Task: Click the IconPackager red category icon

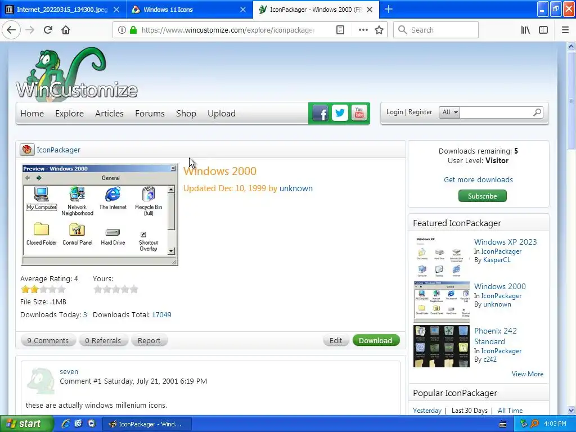Action: click(27, 150)
